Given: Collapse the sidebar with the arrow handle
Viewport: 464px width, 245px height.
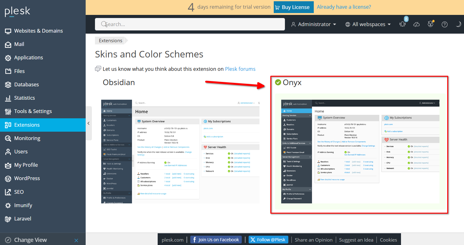Looking at the screenshot, I should point(88,123).
